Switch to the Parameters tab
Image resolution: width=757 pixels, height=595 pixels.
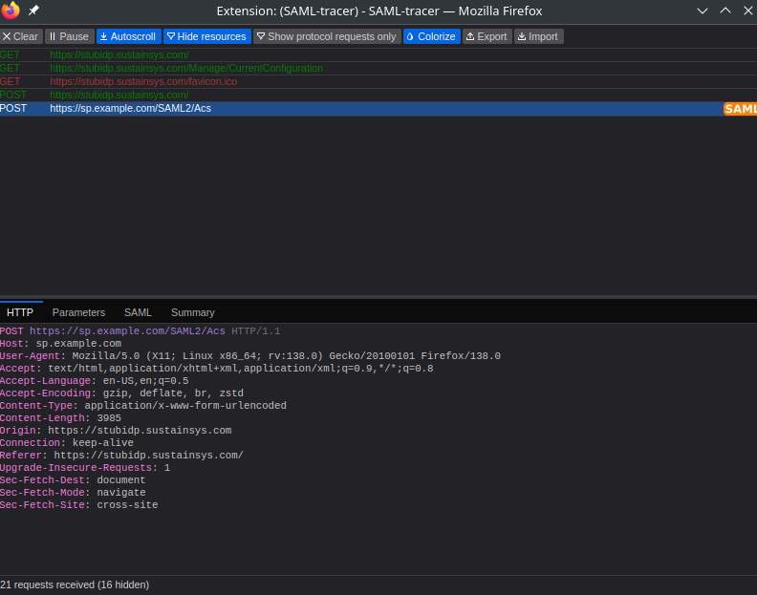(78, 312)
